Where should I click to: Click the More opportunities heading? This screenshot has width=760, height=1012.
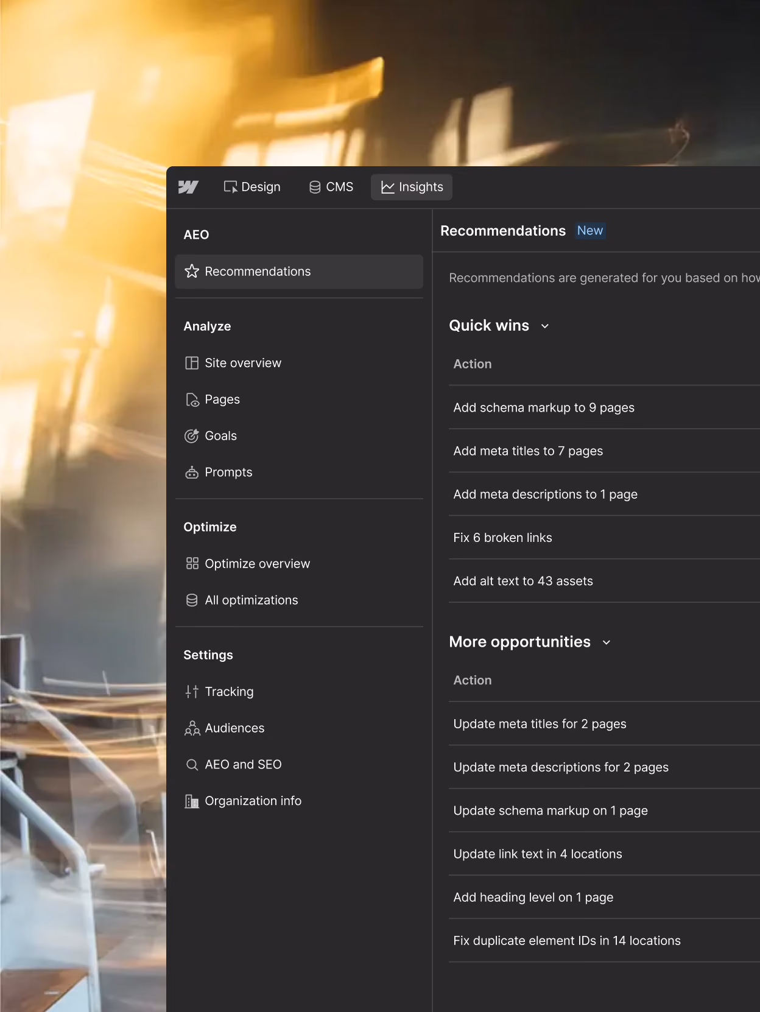click(x=519, y=642)
